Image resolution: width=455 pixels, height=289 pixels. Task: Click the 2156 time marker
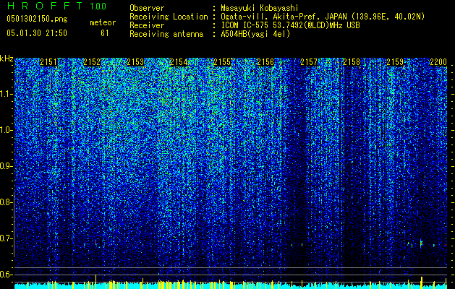point(265,62)
